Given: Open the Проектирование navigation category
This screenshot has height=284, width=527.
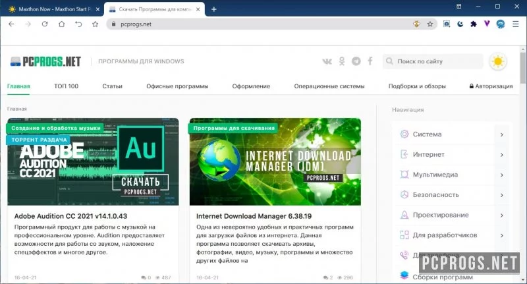Looking at the screenshot, I should pyautogui.click(x=441, y=215).
